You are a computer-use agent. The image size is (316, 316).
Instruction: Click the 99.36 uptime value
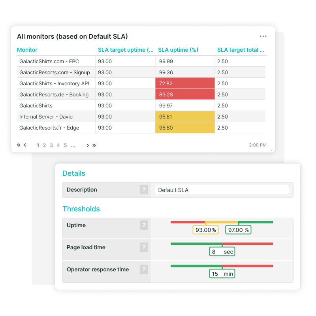pos(166,72)
